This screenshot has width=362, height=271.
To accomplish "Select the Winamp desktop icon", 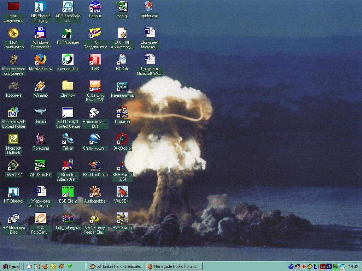I will [41, 86].
